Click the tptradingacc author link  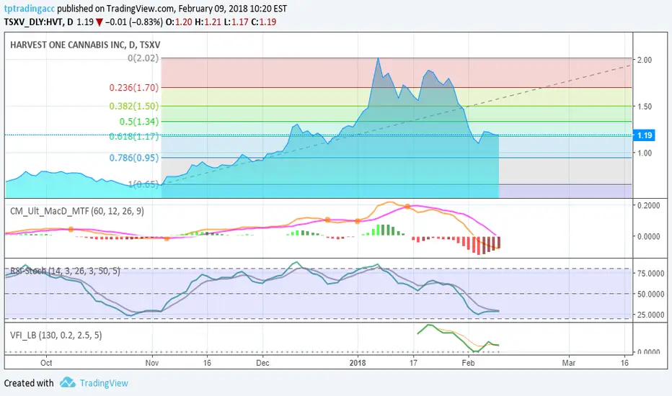click(30, 9)
